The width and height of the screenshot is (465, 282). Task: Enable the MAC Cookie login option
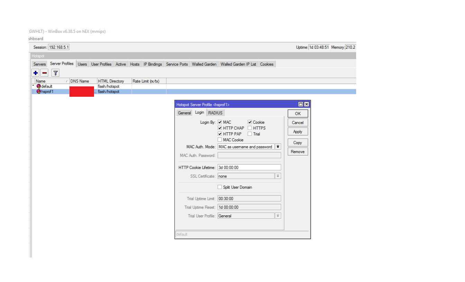pyautogui.click(x=220, y=140)
